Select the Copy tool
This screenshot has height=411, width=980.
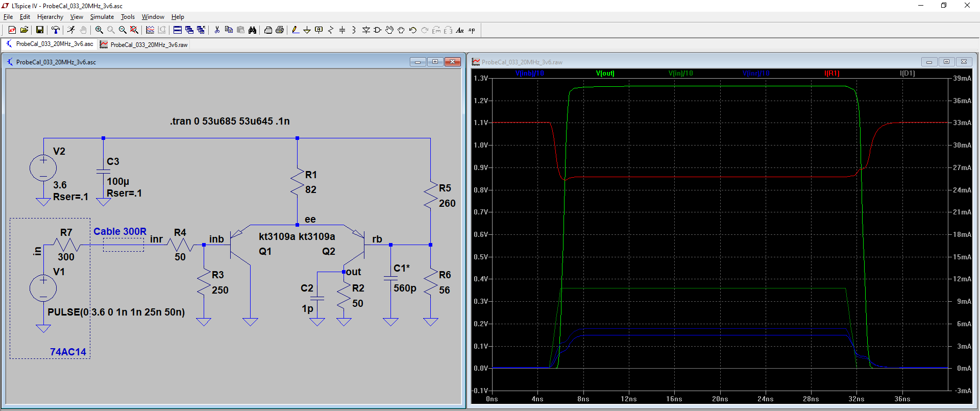pyautogui.click(x=229, y=30)
